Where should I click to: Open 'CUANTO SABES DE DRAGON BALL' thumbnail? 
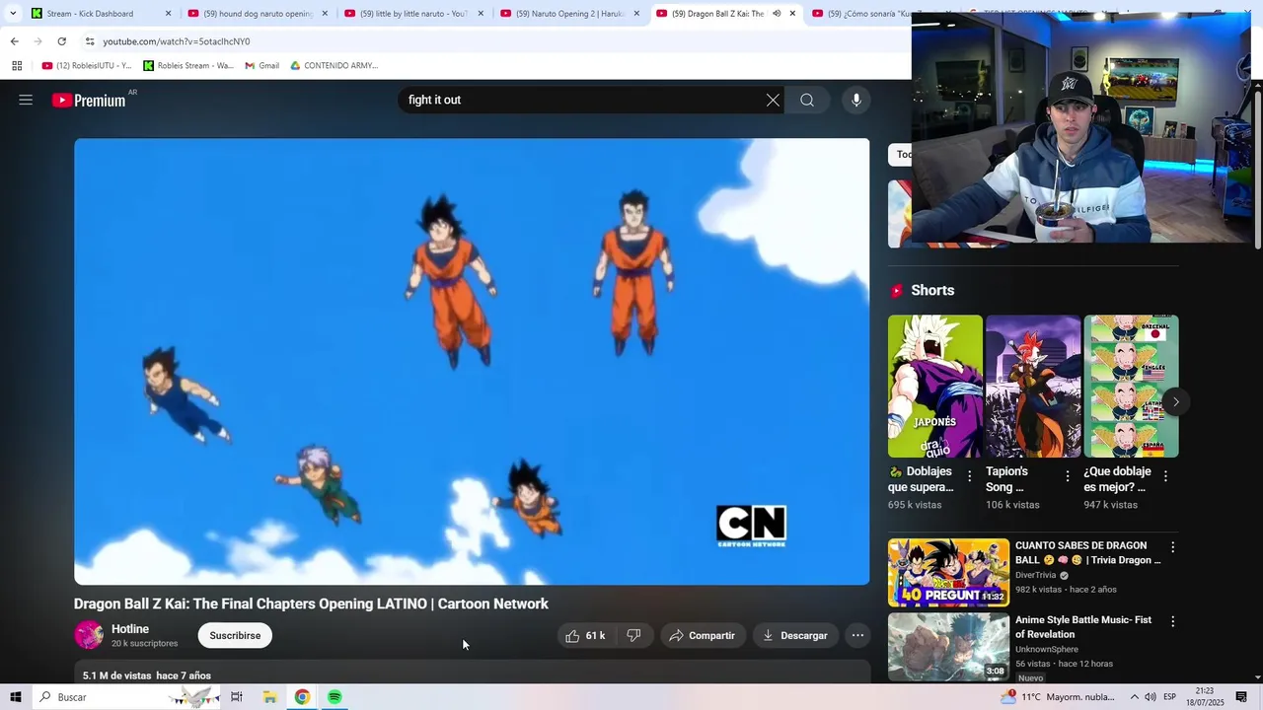pos(948,573)
